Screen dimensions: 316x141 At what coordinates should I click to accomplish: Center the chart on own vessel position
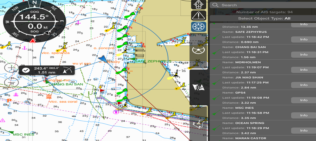199,4
